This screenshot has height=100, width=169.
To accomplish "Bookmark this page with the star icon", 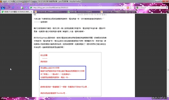I will tap(130, 8).
